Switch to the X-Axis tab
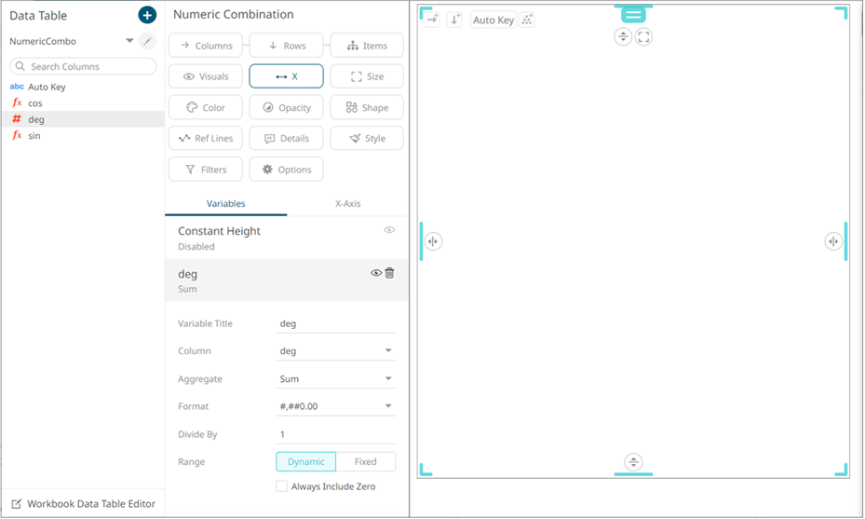 [x=347, y=203]
